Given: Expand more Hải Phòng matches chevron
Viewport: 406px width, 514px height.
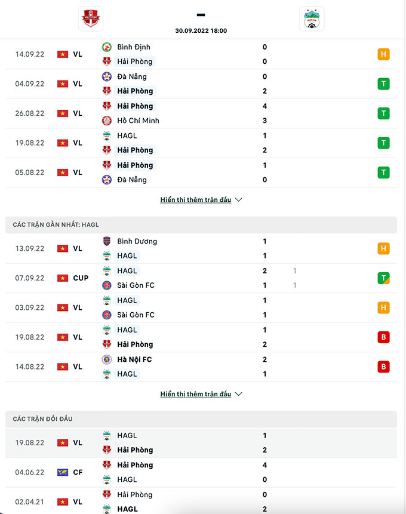Looking at the screenshot, I should point(239,200).
